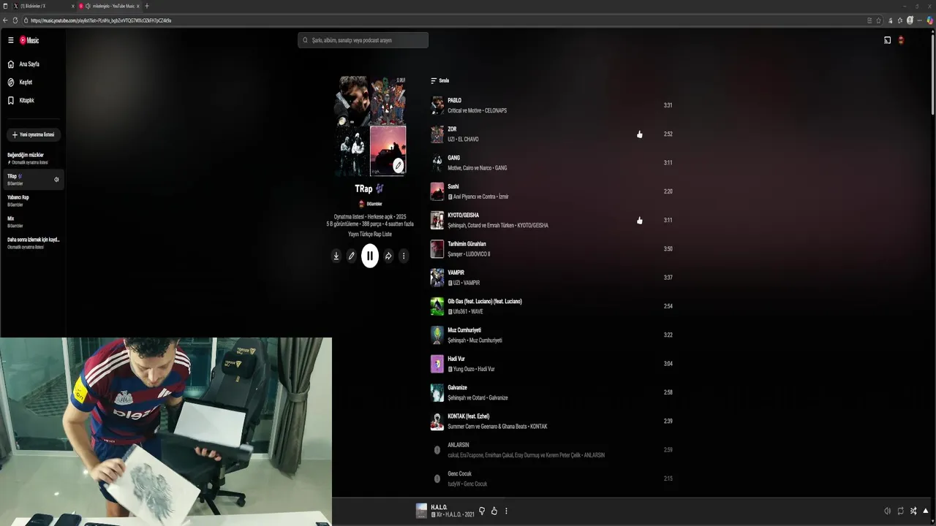The image size is (936, 526).
Task: Play the Tarihimin Günahları thumbnail
Action: [437, 249]
